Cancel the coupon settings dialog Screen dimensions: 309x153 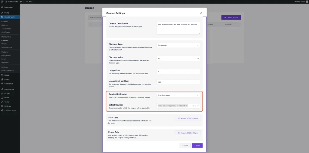click(185, 145)
